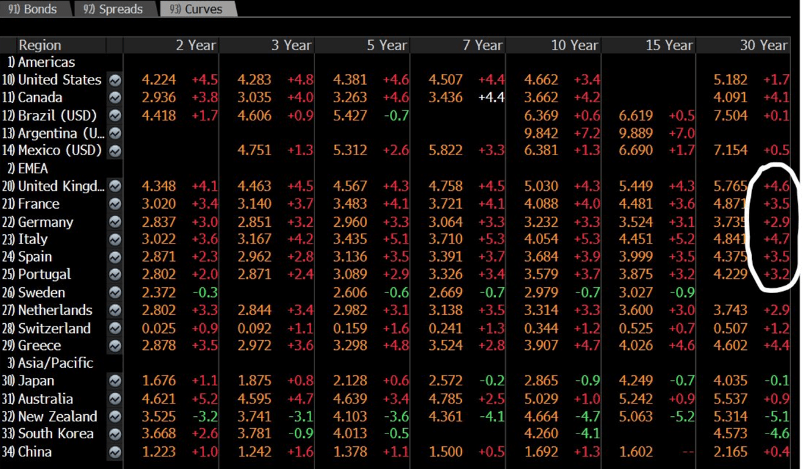Sort by the 2 Year column header
This screenshot has width=803, height=469.
click(196, 45)
